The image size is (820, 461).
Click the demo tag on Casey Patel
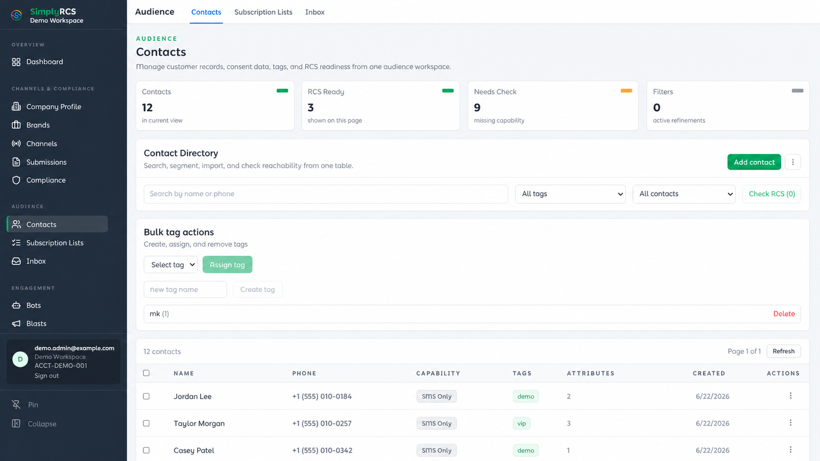click(525, 450)
